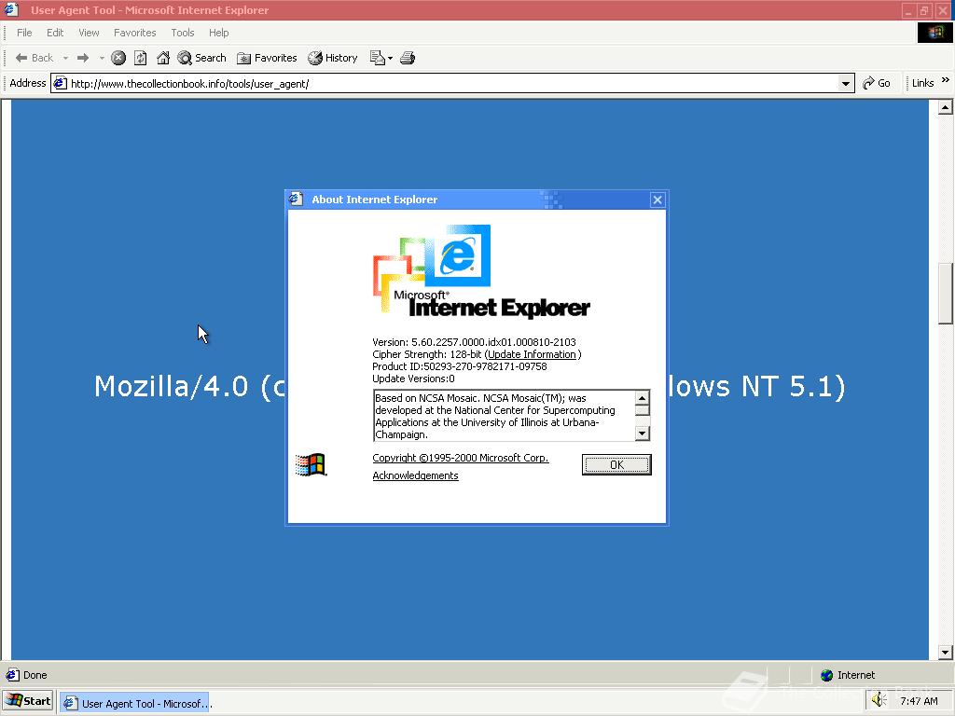The height and width of the screenshot is (716, 955).
Task: Open the Search pane from toolbar
Action: tap(201, 58)
